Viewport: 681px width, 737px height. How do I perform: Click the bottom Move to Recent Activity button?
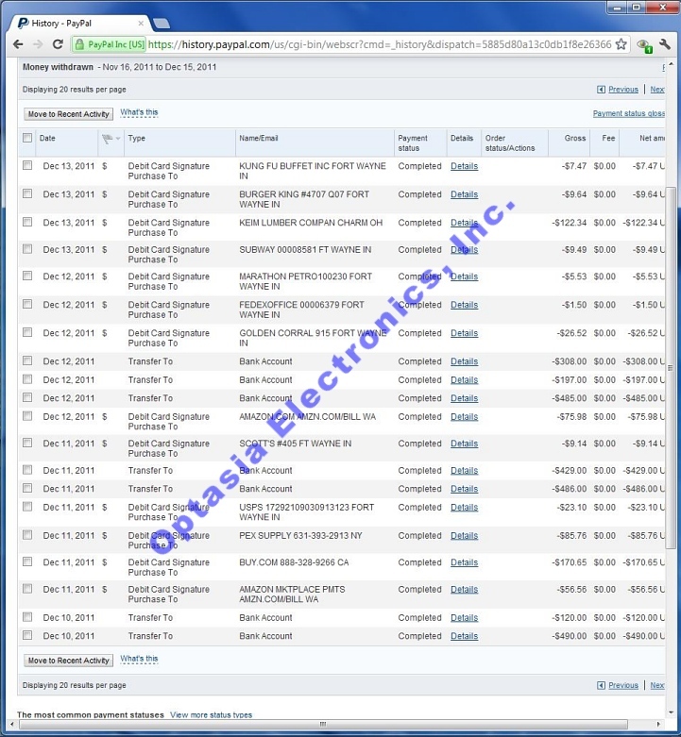[x=68, y=661]
